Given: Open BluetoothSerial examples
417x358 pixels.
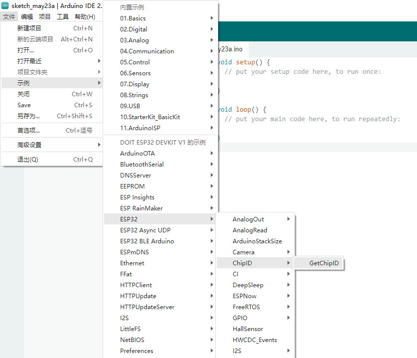Looking at the screenshot, I should 160,164.
